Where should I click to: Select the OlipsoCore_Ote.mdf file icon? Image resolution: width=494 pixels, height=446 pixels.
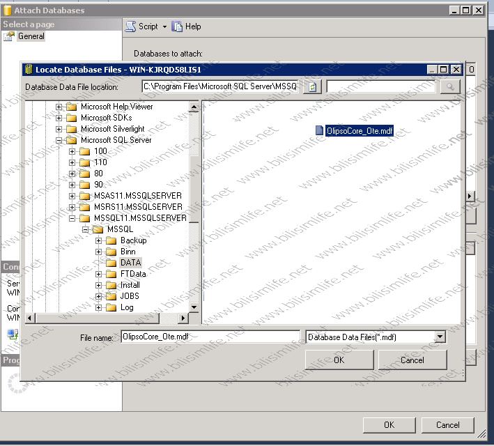(320, 130)
